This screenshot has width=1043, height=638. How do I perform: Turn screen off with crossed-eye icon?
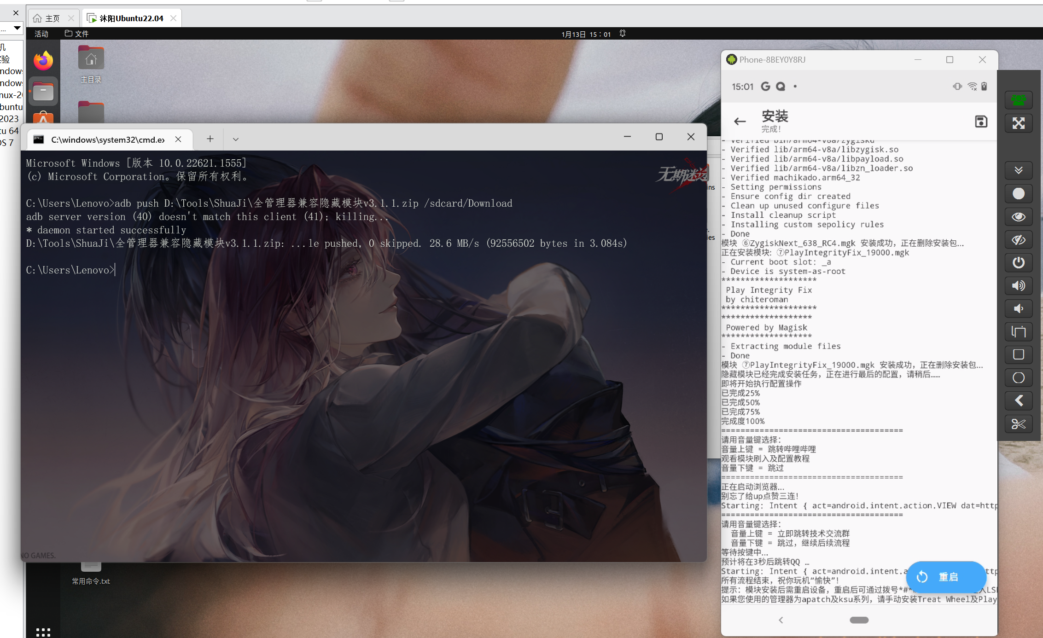1018,240
